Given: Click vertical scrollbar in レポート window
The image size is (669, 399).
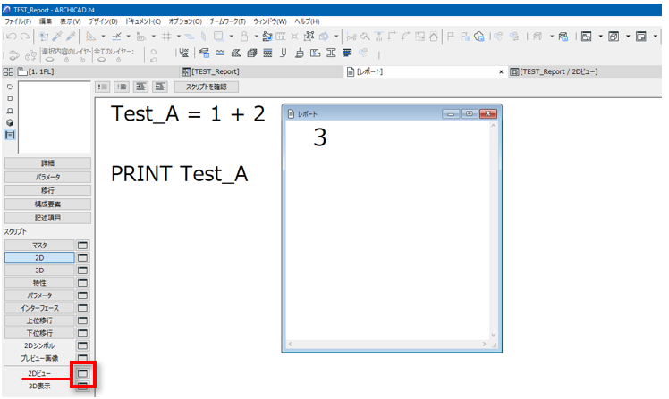Looking at the screenshot, I should coord(494,230).
